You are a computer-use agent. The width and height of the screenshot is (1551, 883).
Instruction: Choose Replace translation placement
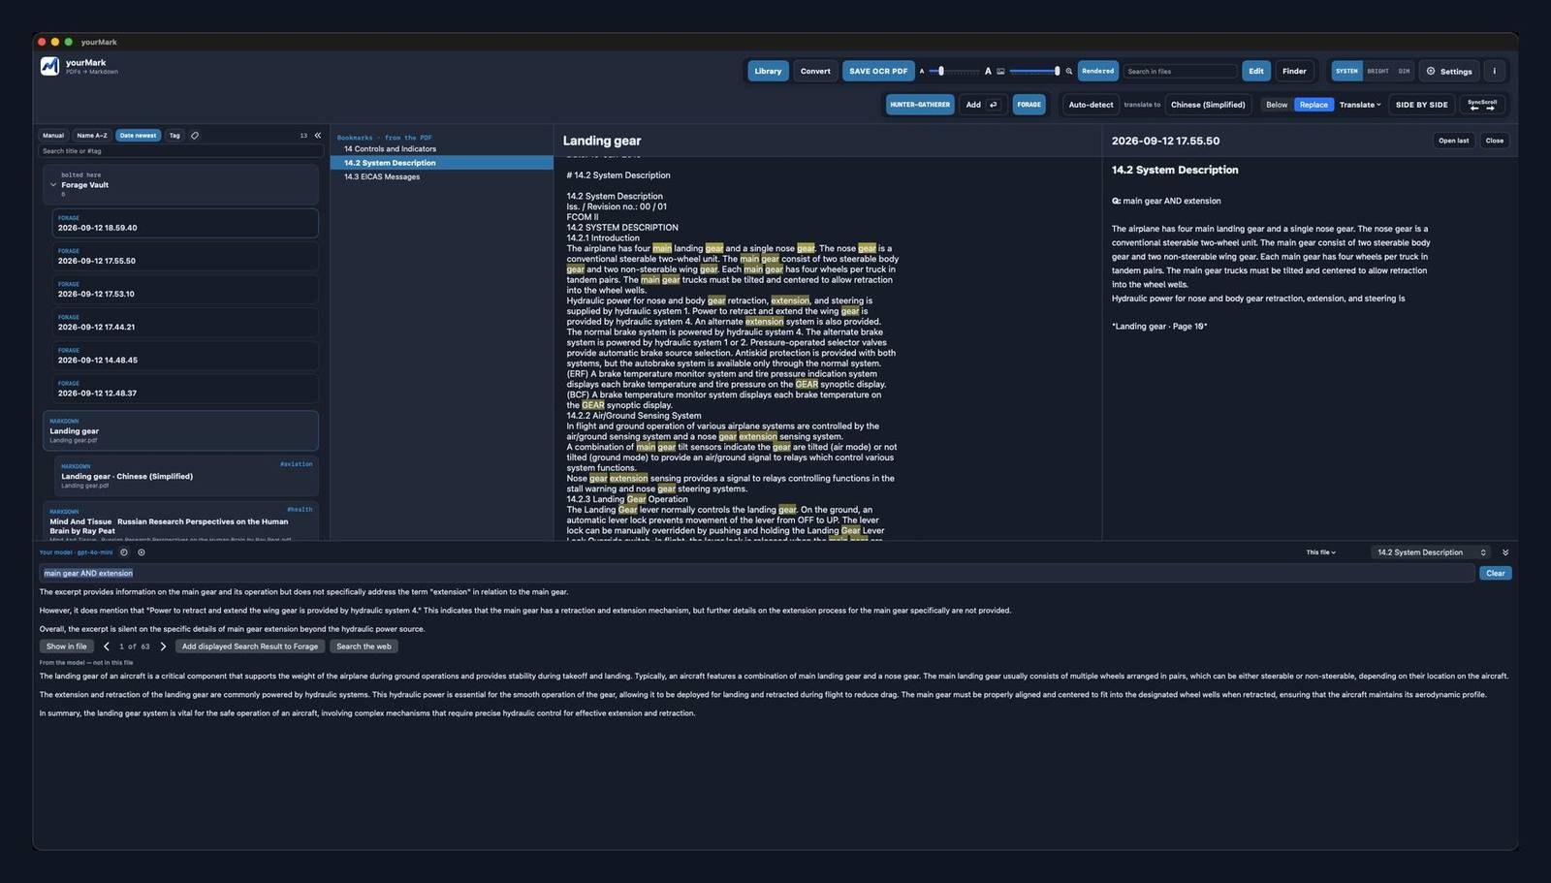pos(1314,105)
